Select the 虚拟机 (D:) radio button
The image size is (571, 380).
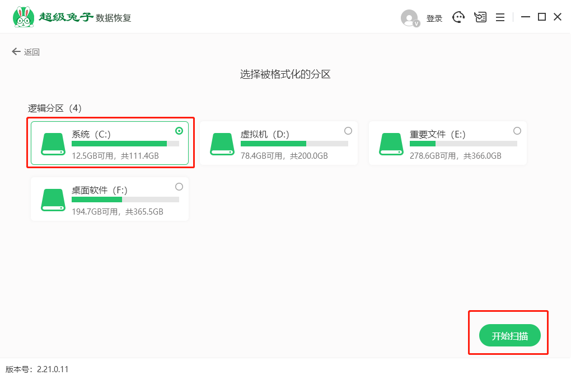click(x=348, y=131)
